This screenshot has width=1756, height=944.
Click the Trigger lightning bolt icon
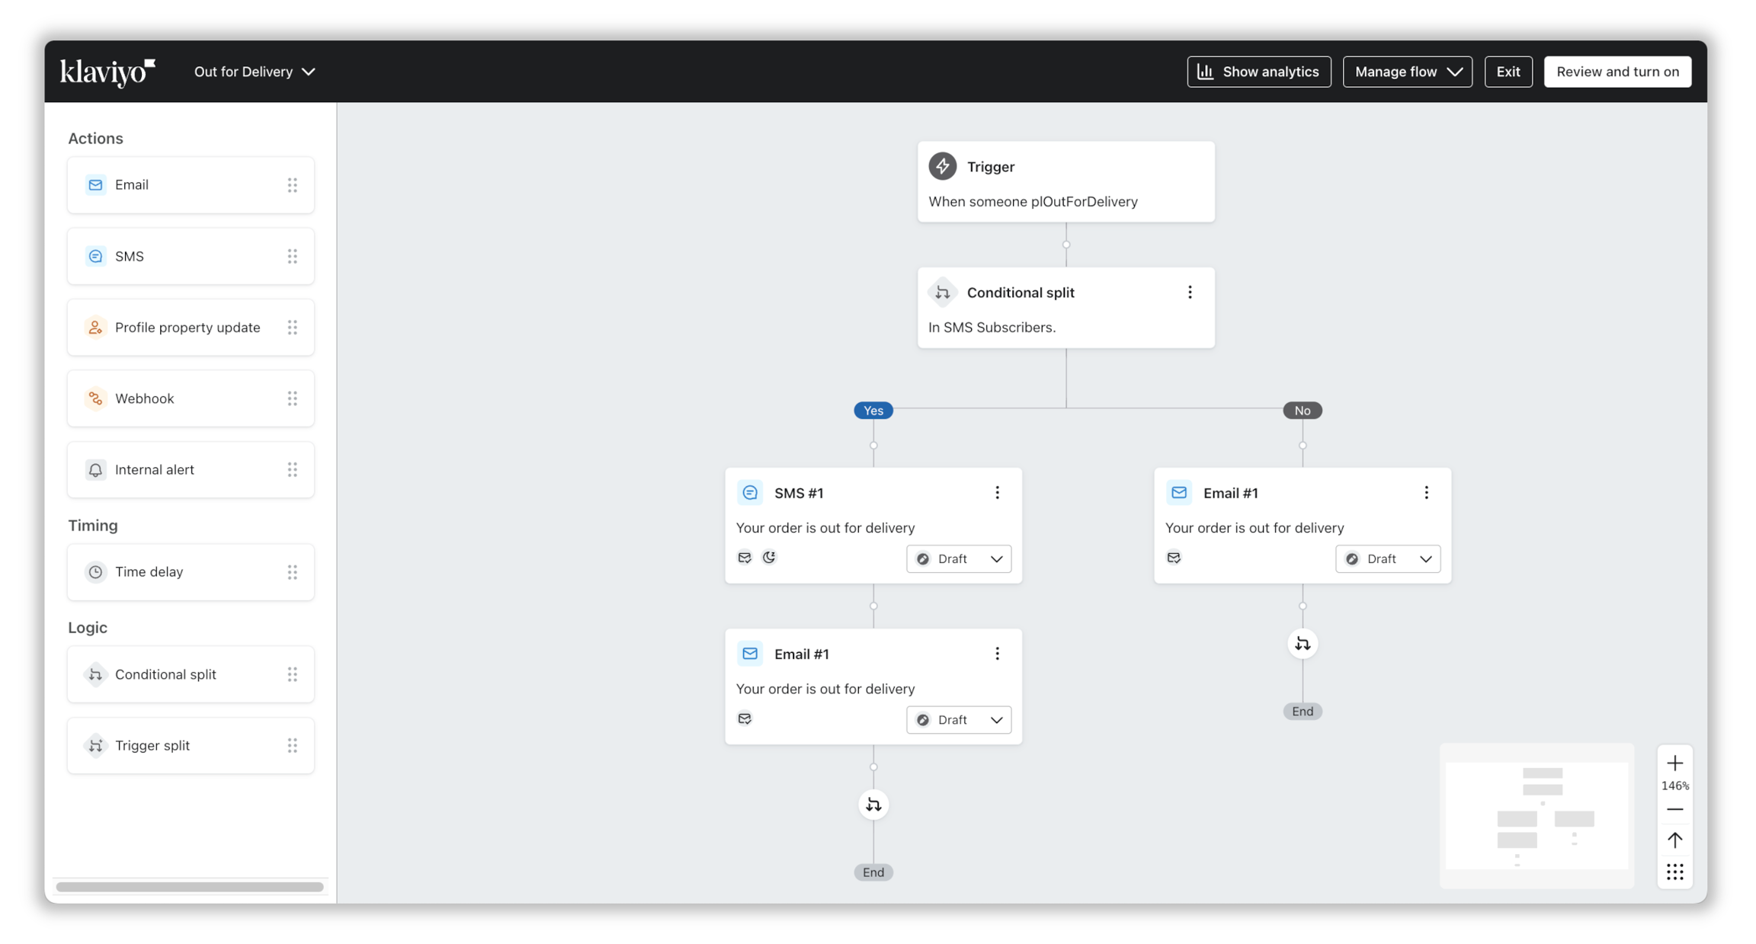[942, 166]
